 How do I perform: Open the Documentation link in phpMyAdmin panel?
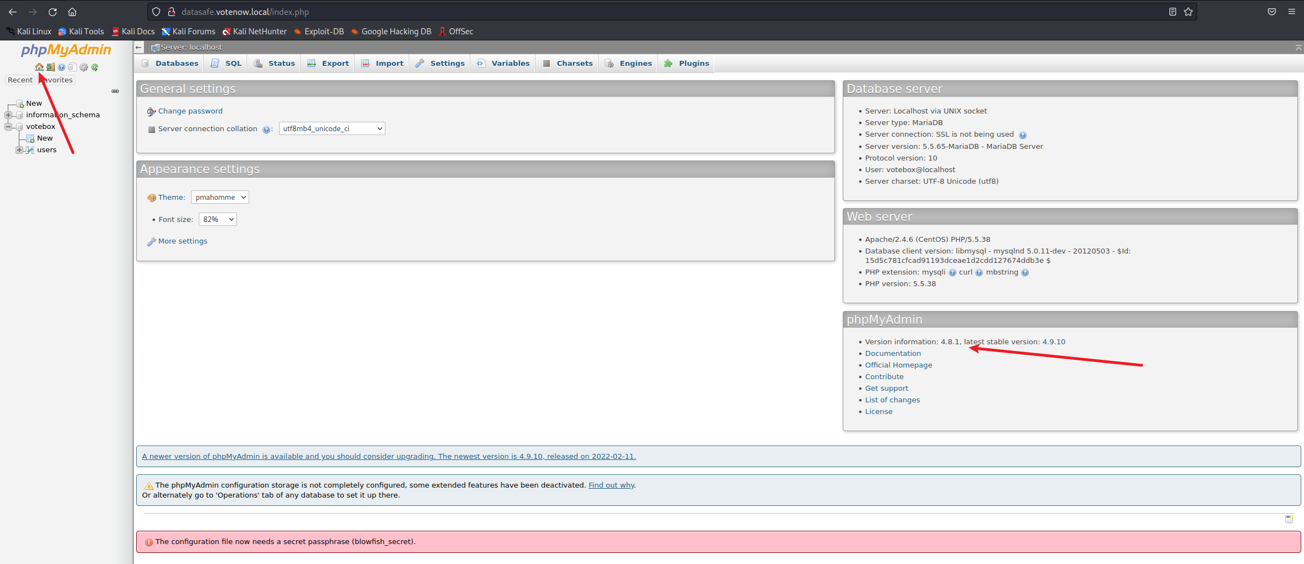[893, 354]
